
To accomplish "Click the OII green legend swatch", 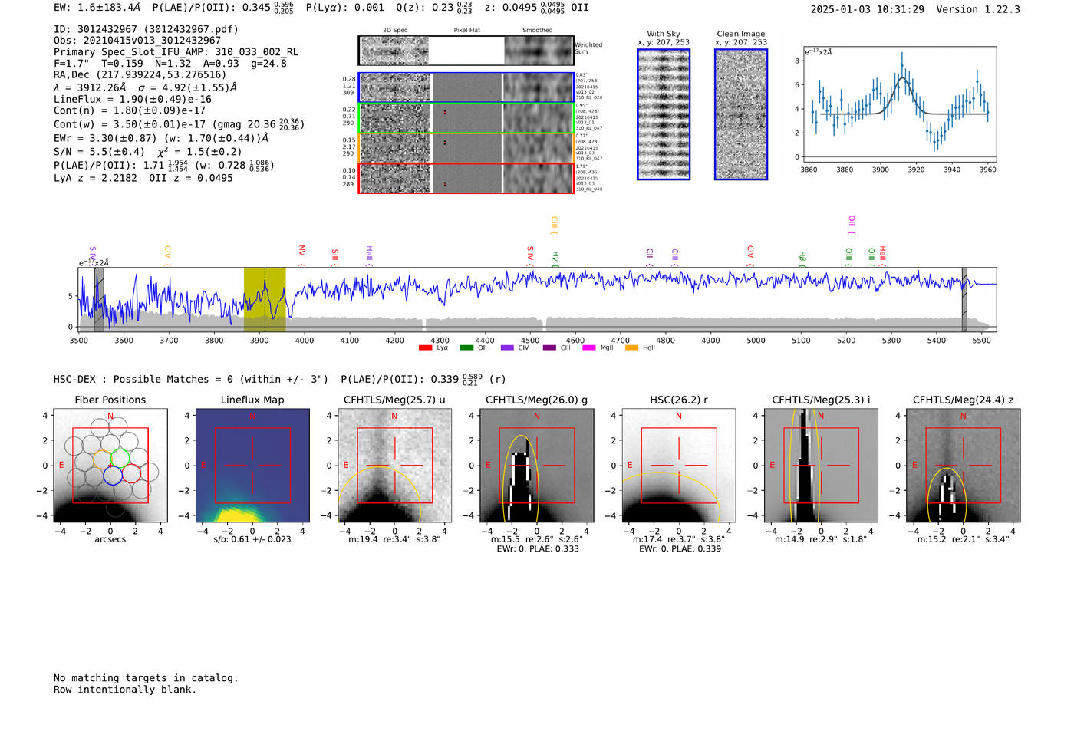I will coord(466,348).
